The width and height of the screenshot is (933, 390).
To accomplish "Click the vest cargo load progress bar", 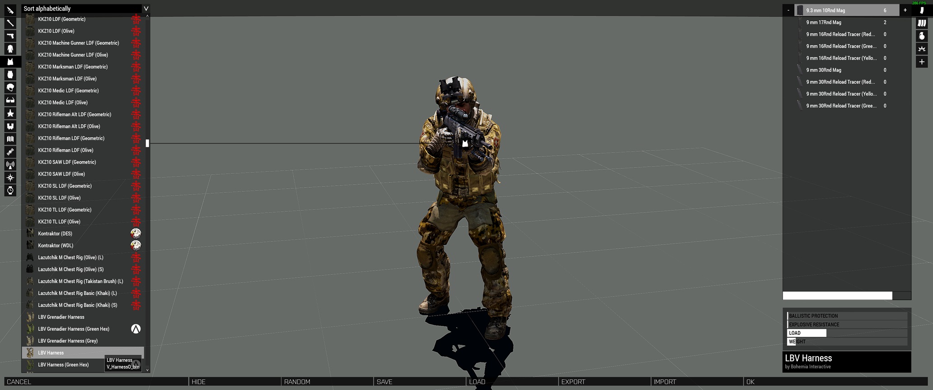I will 847,296.
